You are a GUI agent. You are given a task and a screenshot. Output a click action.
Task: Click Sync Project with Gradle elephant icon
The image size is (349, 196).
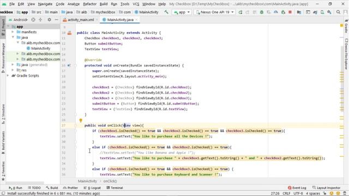[315, 12]
